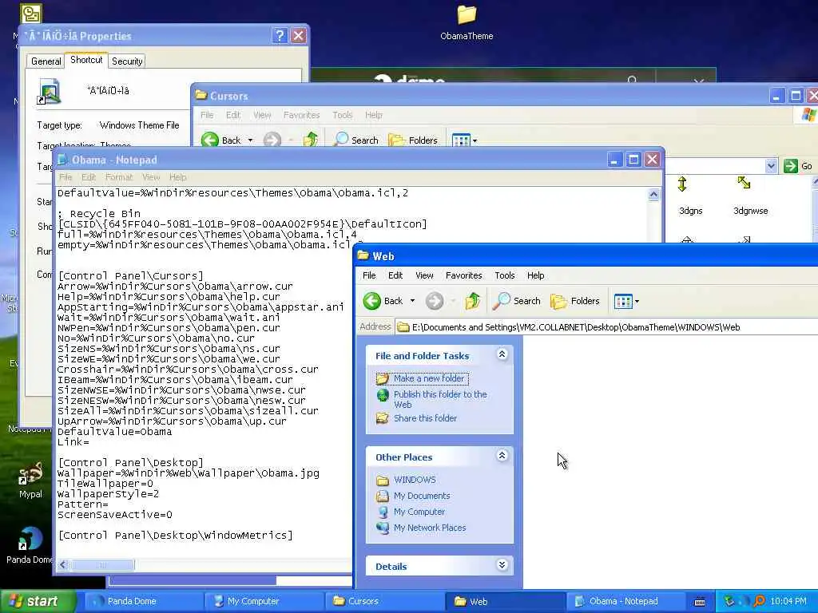818x613 pixels.
Task: Click the Start button
Action: coord(38,602)
